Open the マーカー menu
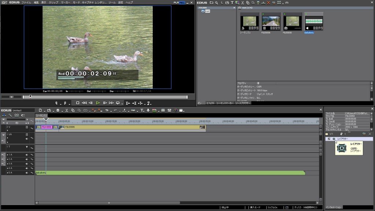The width and height of the screenshot is (375, 211). click(65, 3)
